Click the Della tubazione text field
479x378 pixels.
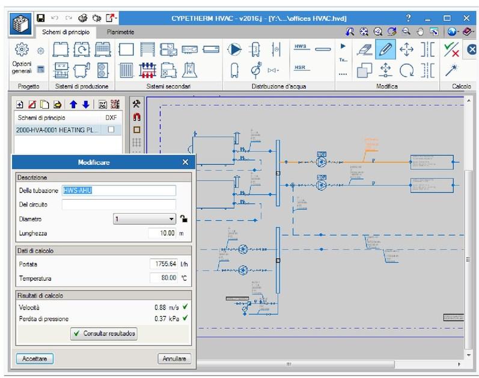[x=118, y=190]
